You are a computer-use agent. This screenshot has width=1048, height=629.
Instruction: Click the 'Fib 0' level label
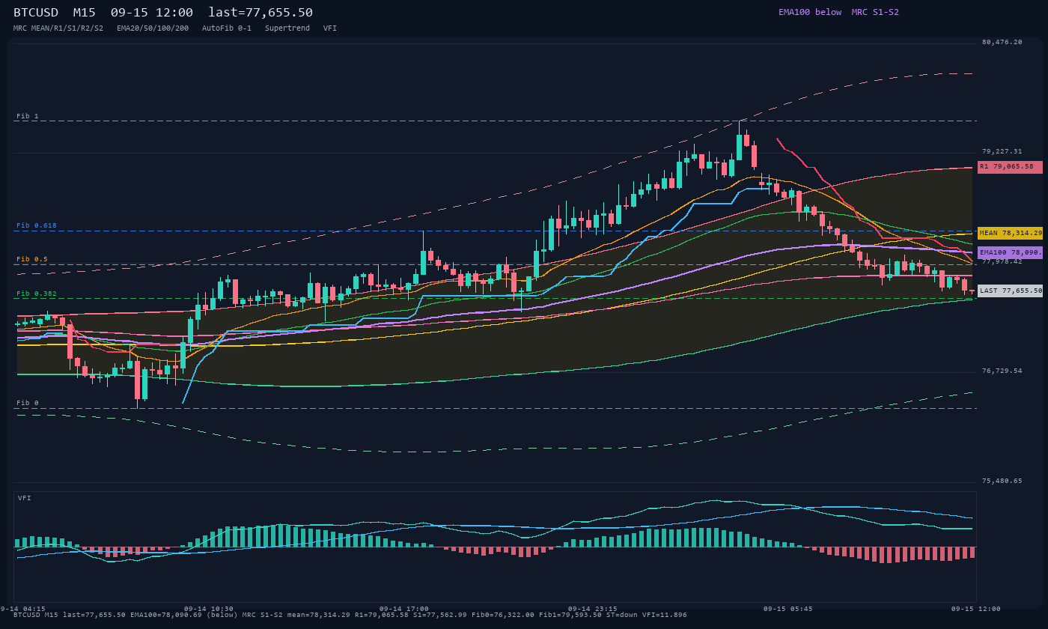pos(28,403)
